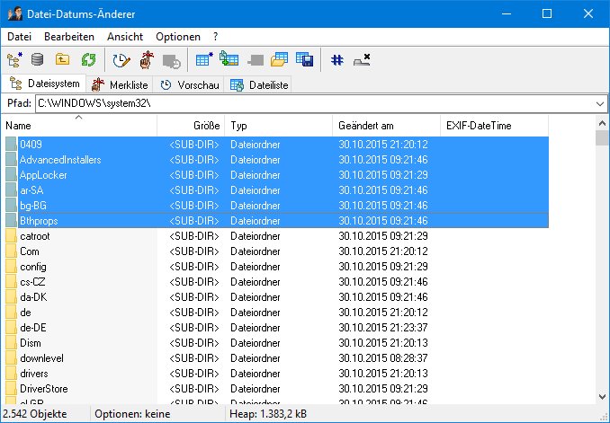Image resolution: width=610 pixels, height=423 pixels.
Task: Click the blue hash grid toolbar icon
Action: 336,60
